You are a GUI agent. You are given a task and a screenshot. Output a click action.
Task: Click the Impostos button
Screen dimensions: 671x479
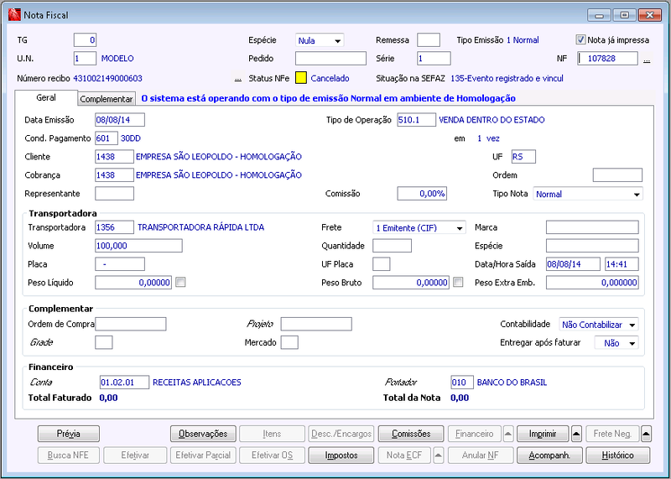point(341,456)
